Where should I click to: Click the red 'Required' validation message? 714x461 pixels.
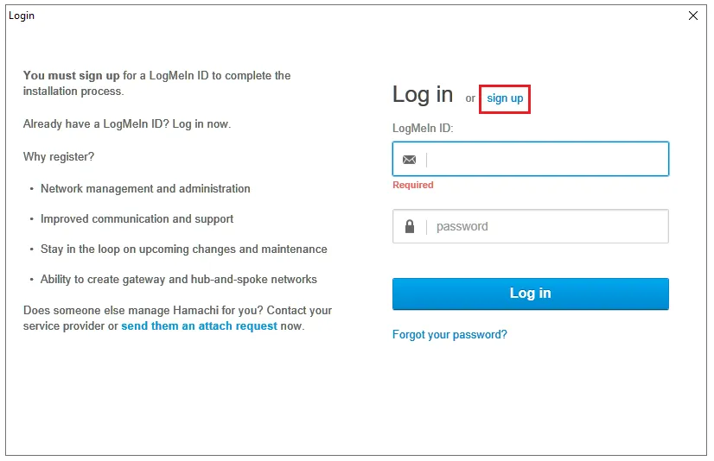click(413, 185)
